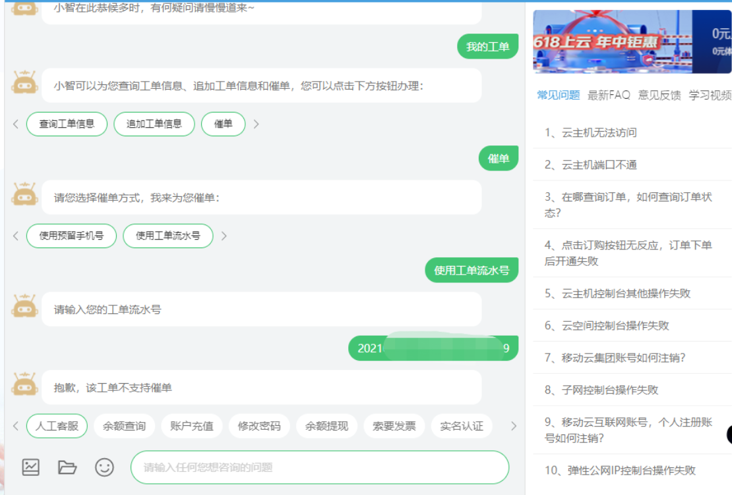
Task: Choose 查询工单信息 option
Action: [x=67, y=124]
